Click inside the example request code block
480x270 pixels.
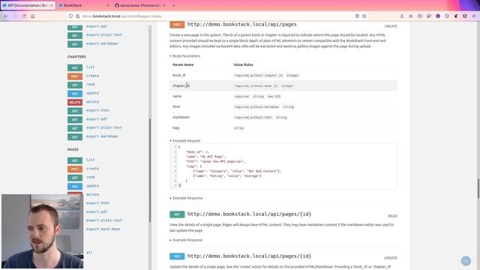point(283,166)
